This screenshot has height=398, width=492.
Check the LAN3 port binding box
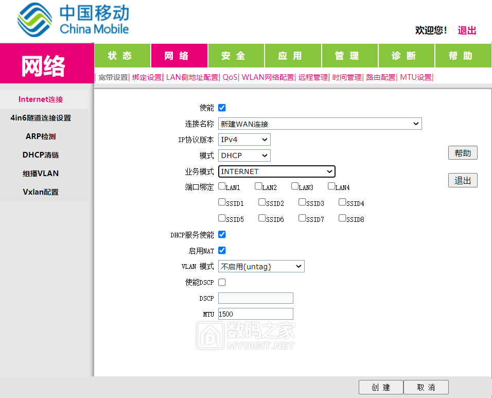coord(295,186)
